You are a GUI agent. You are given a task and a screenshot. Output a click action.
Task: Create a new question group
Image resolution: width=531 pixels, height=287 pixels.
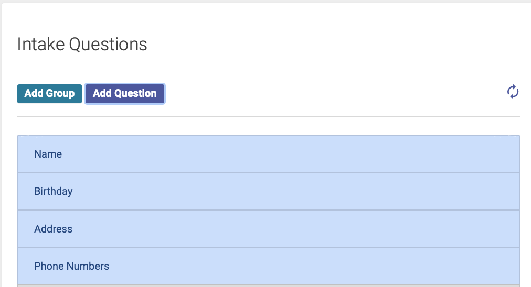pyautogui.click(x=49, y=94)
